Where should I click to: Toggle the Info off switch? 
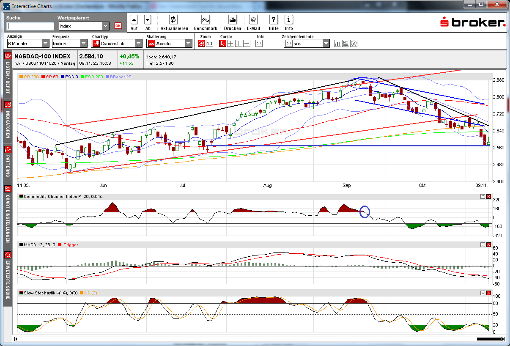coord(259,44)
